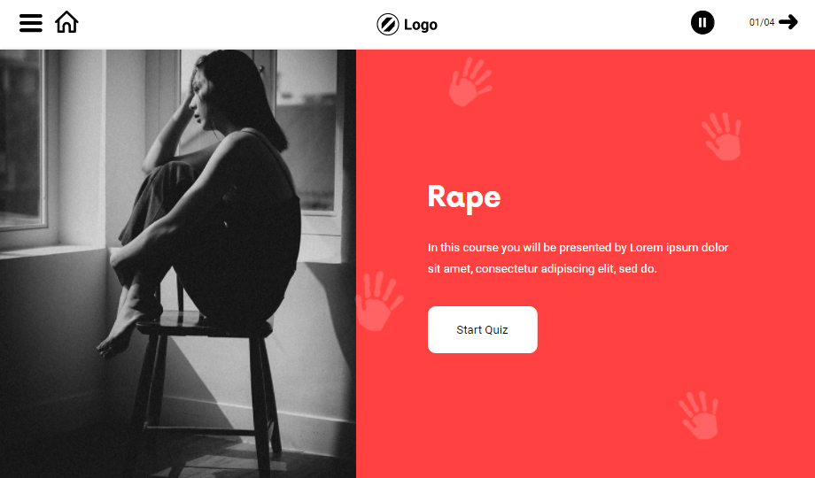Open the hamburger menu
This screenshot has width=815, height=478.
point(31,23)
